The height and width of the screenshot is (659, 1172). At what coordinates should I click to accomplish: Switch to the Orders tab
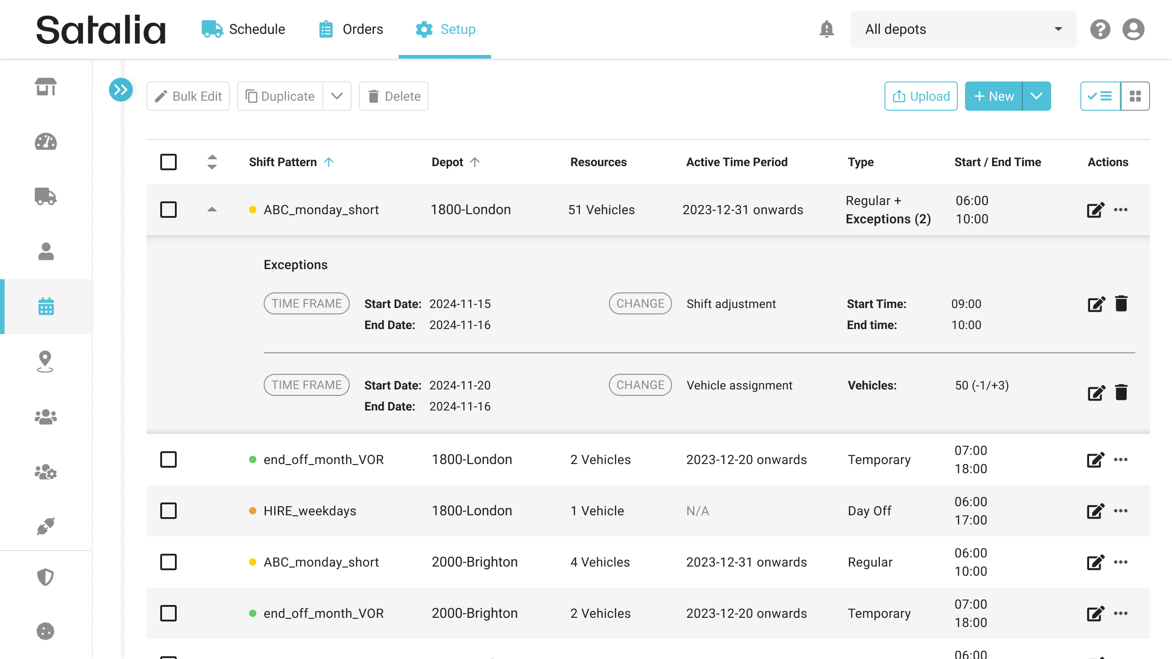coord(351,29)
